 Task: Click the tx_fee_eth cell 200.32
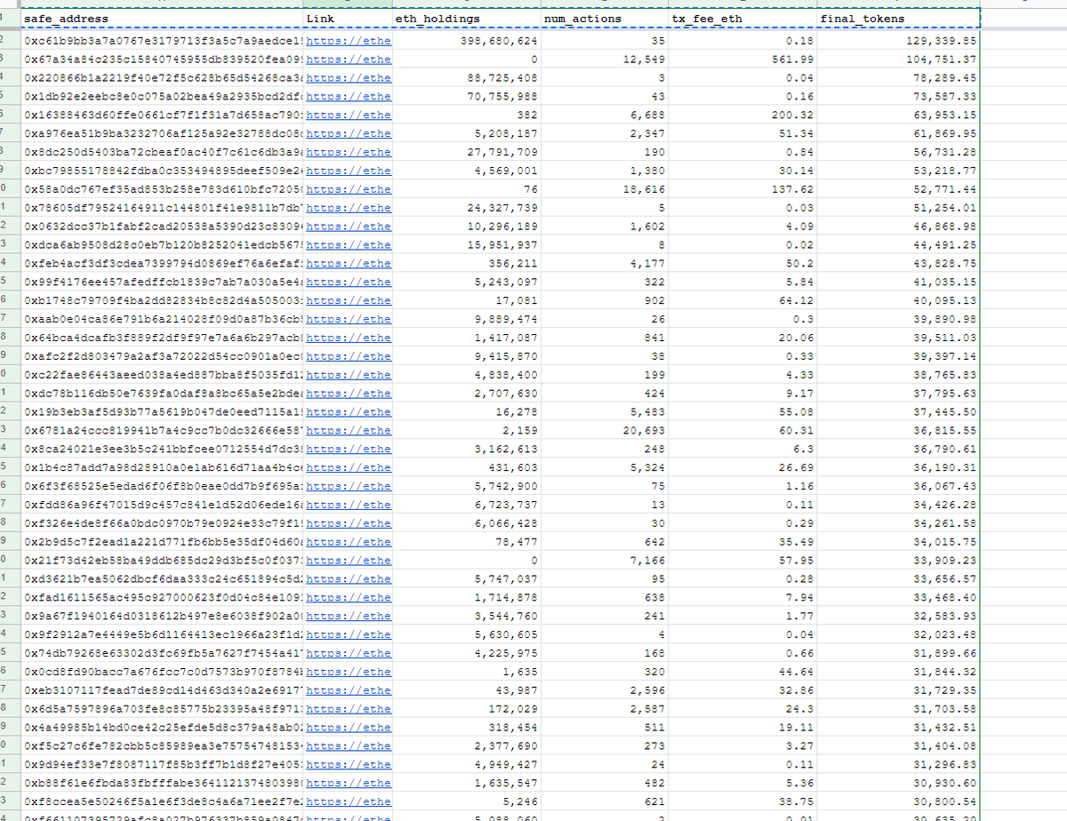[743, 115]
